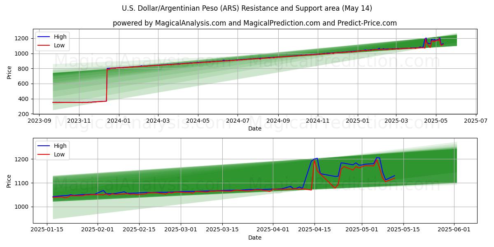Click 'High' in the lower chart legend

(60, 146)
